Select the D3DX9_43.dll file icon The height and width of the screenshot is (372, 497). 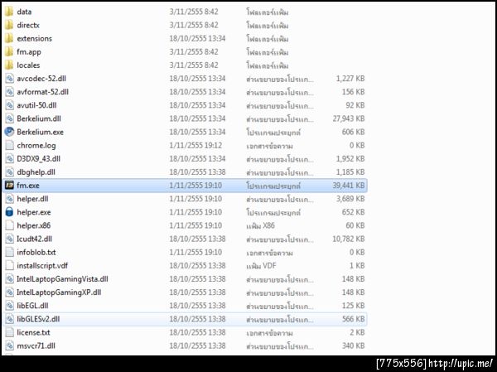(x=9, y=158)
